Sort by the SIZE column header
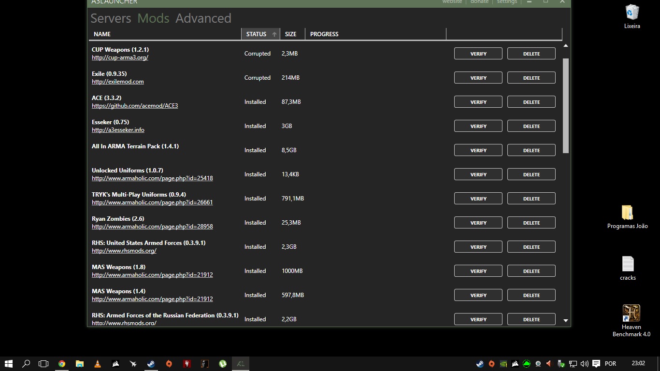The image size is (660, 371). (292, 34)
